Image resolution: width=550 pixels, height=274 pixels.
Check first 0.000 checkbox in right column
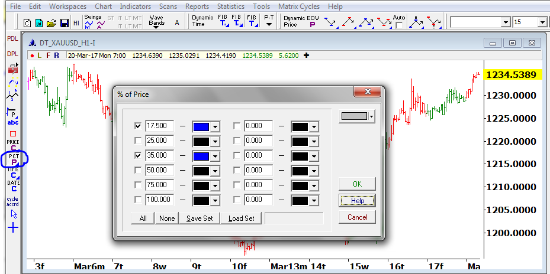(237, 126)
